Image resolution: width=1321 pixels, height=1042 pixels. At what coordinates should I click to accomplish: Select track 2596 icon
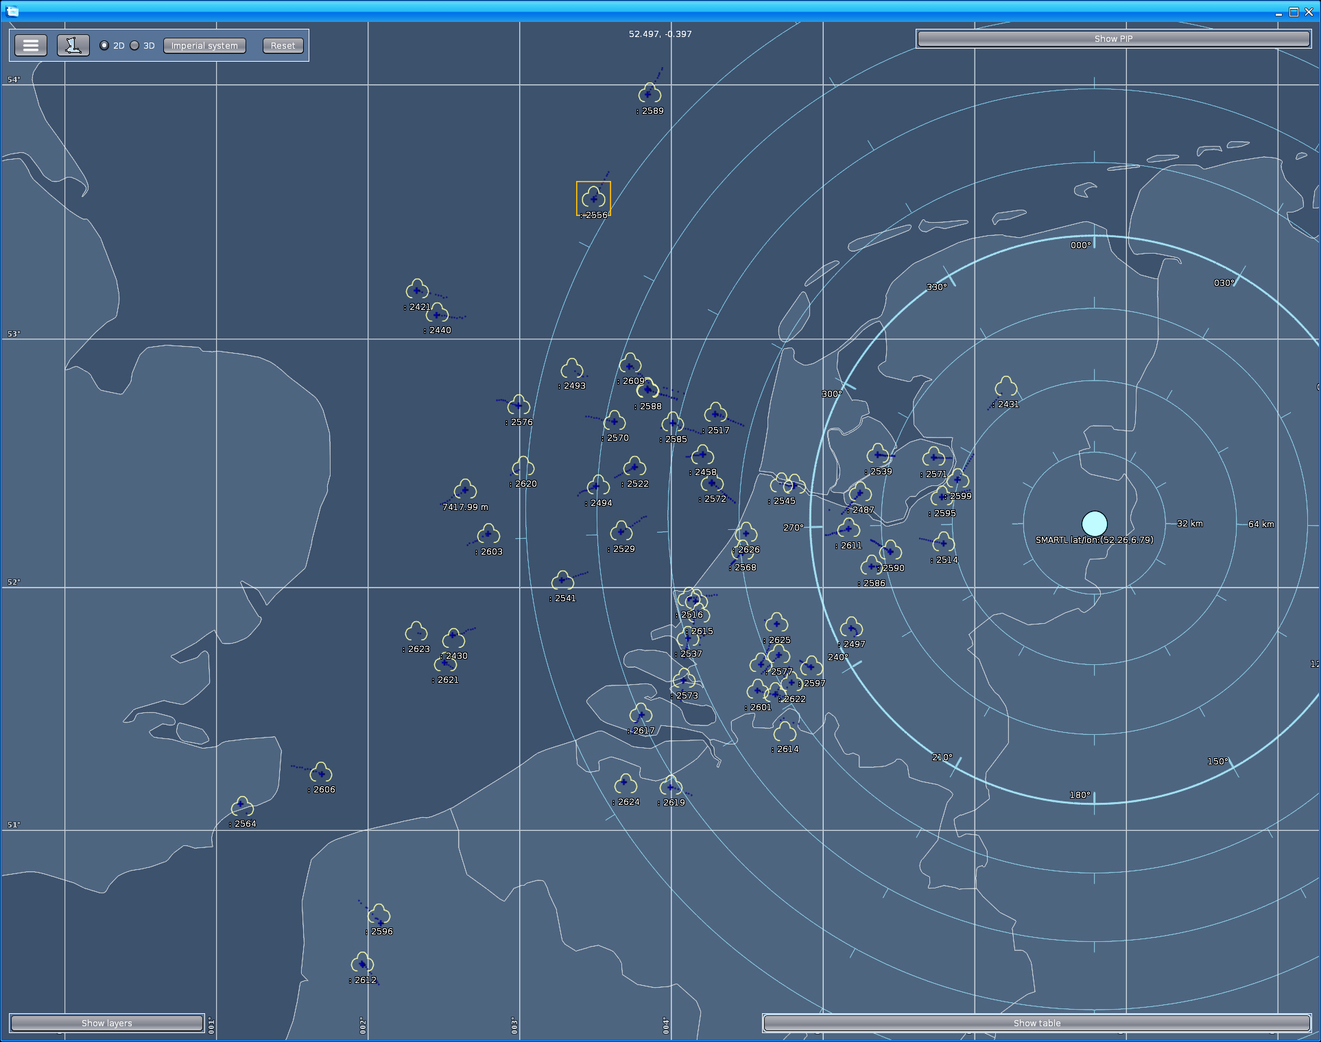[x=379, y=914]
